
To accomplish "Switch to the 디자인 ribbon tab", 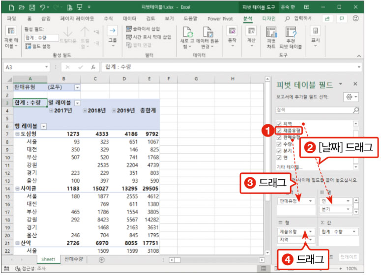I will click(269, 19).
